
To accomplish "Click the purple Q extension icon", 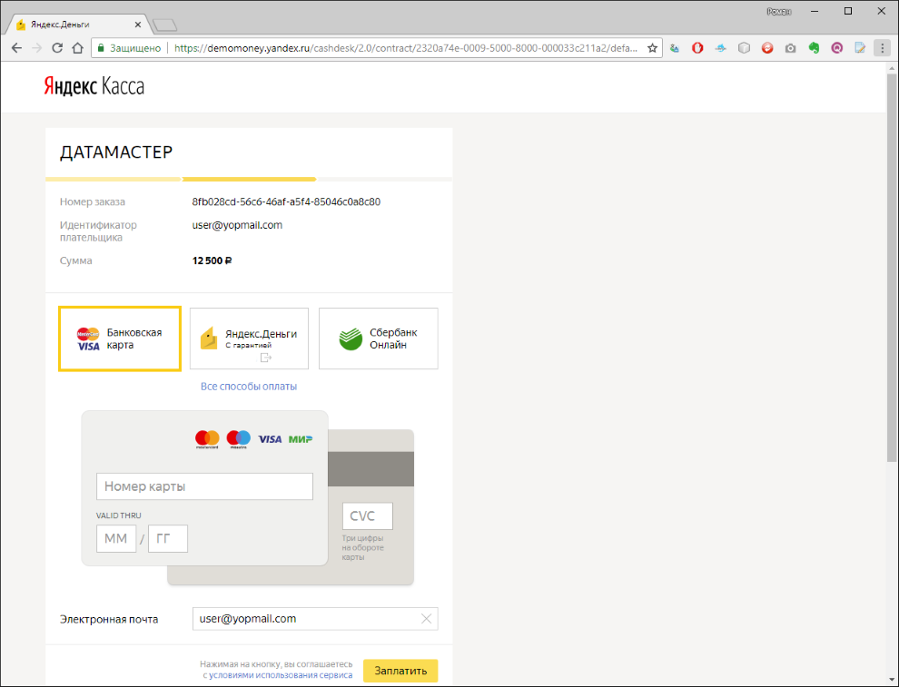I will click(x=837, y=48).
